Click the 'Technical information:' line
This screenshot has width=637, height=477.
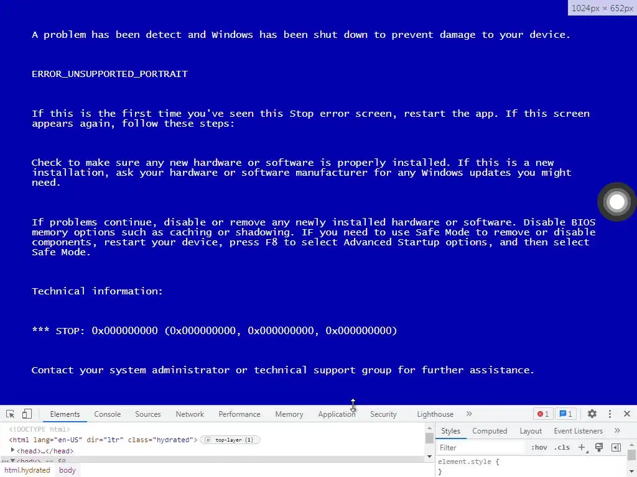(x=97, y=291)
